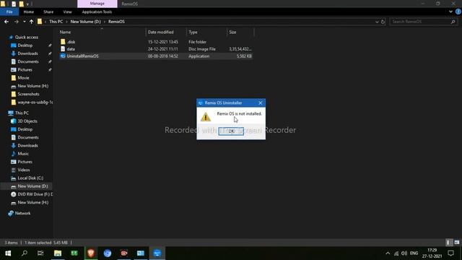Open DVD RW Drive (F:) in the sidebar
This screenshot has width=462, height=260.
pyautogui.click(x=35, y=194)
